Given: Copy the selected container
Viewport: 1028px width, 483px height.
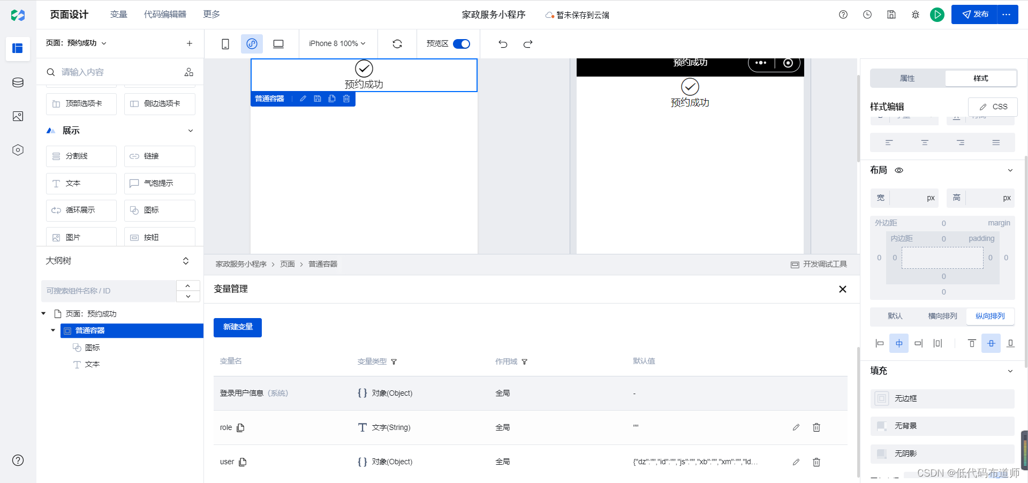Looking at the screenshot, I should point(332,99).
